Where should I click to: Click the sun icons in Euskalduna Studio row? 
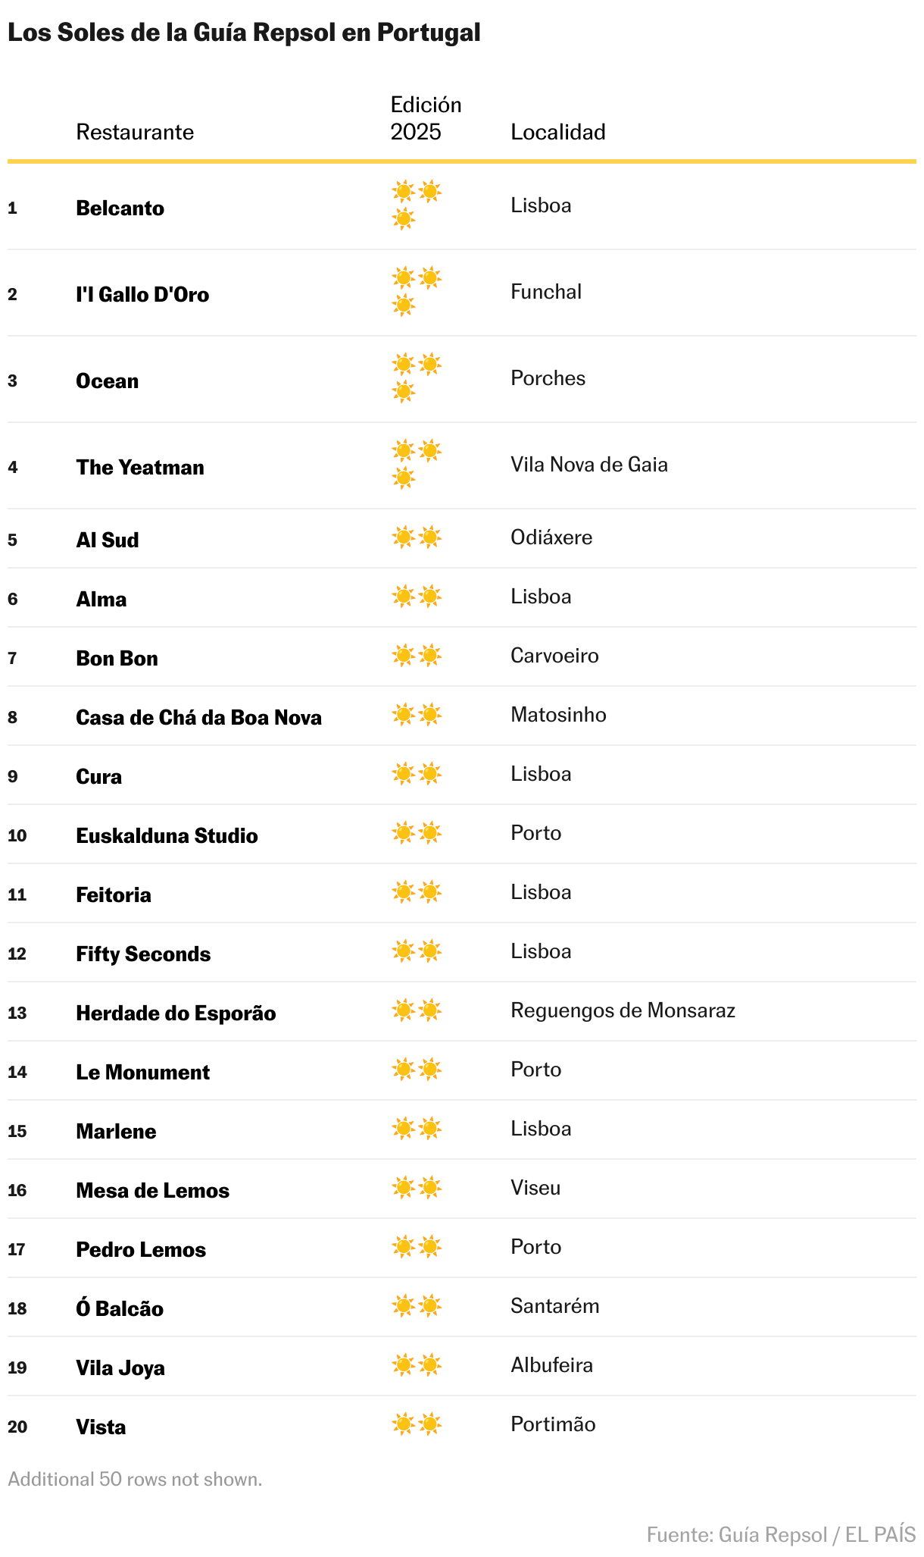417,833
